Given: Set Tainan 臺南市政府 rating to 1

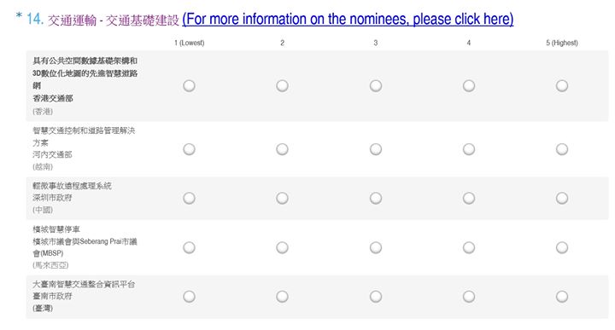Looking at the screenshot, I should (189, 297).
